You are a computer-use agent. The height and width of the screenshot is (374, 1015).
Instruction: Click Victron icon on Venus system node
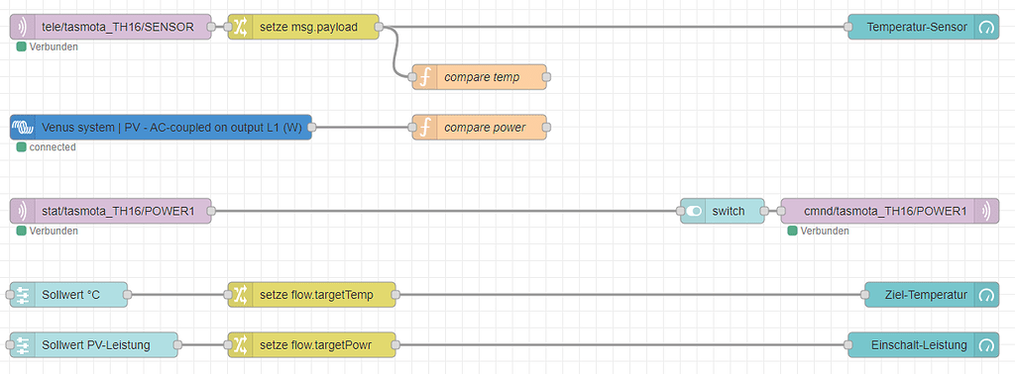[x=22, y=128]
